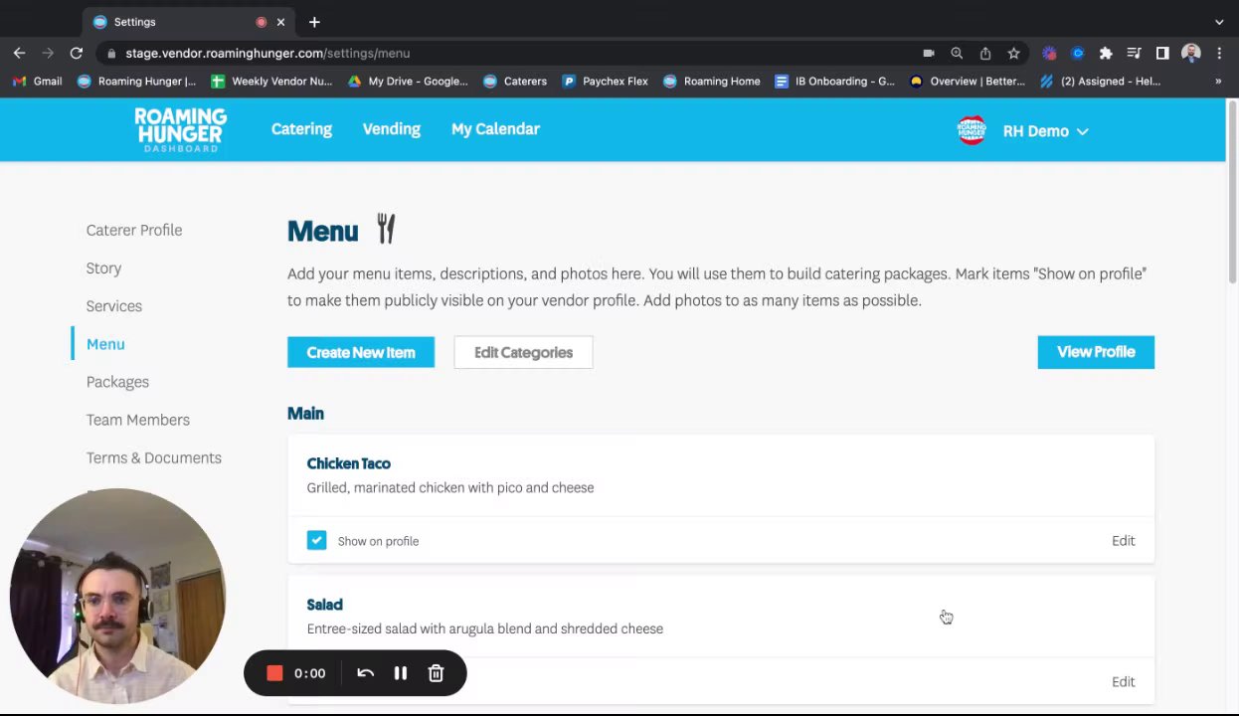Click the Roaming Hunger Dashboard logo
Viewport: 1239px width, 716px height.
pos(181,130)
